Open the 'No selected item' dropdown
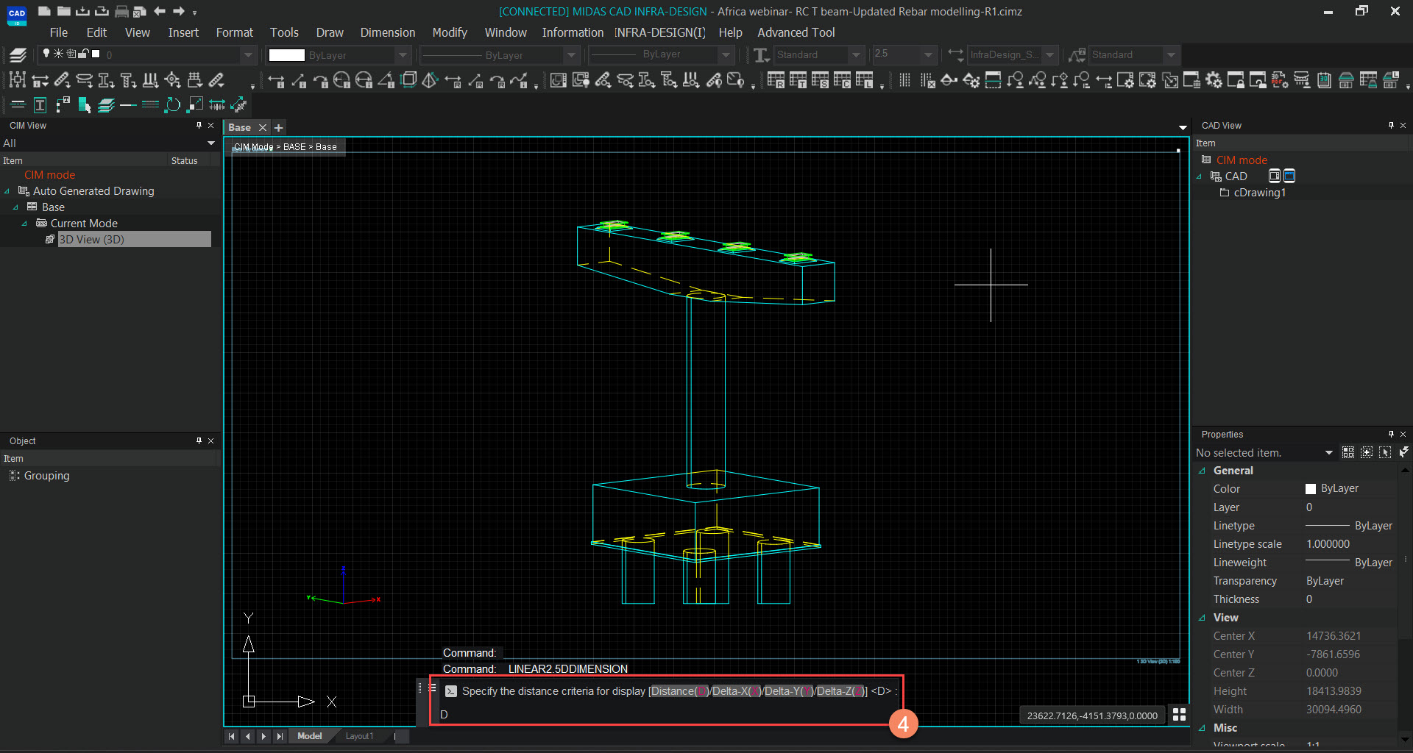The width and height of the screenshot is (1413, 753). (x=1328, y=453)
